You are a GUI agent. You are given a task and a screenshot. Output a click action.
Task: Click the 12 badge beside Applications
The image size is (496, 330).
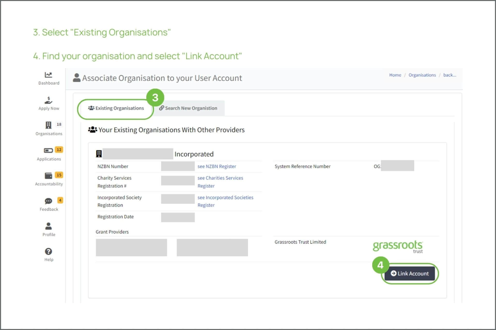point(59,150)
